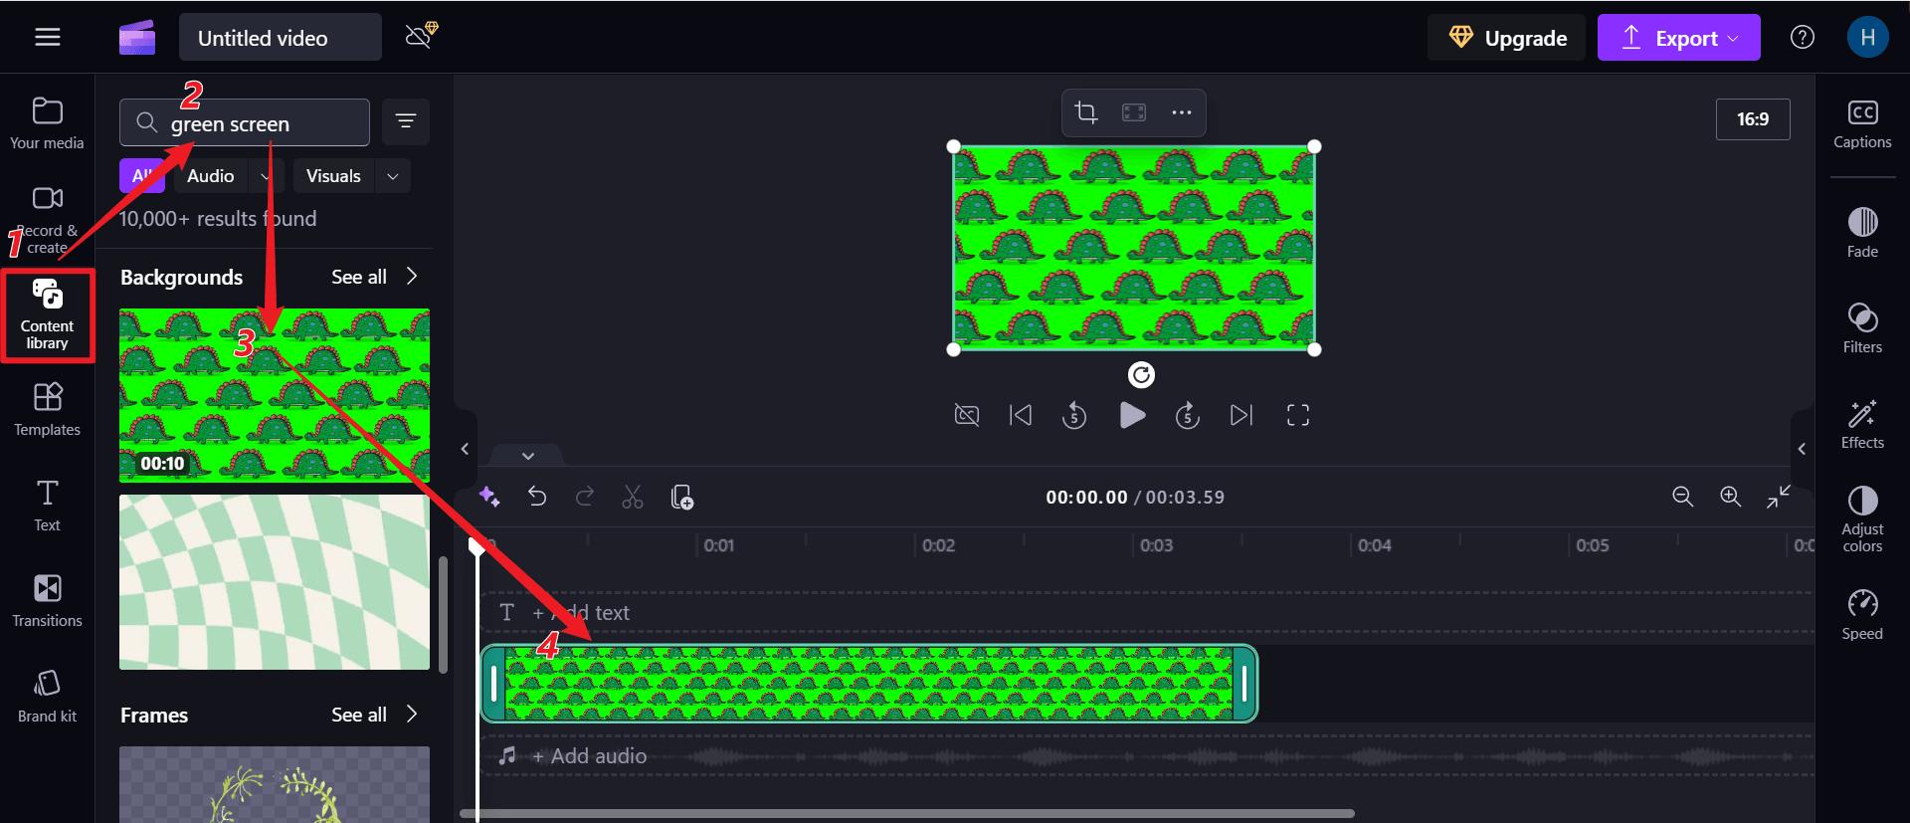The width and height of the screenshot is (1910, 823).
Task: Fit timeline to screen
Action: tap(1779, 497)
